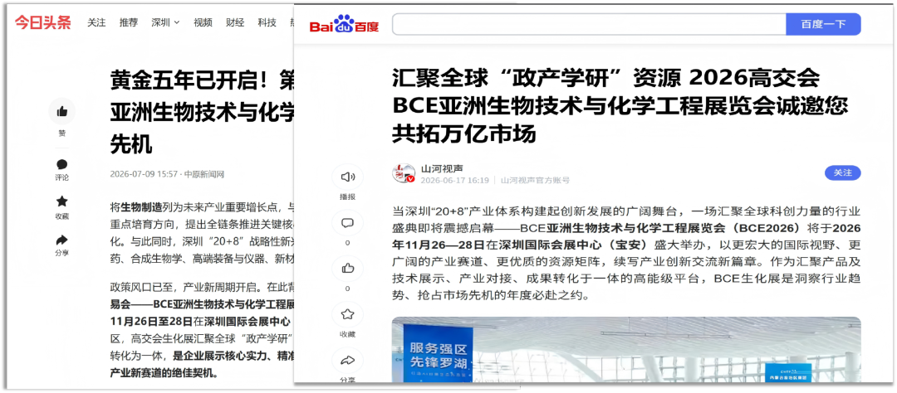
Task: Click the timestamp 2026-06-17 16:19
Action: tap(455, 180)
